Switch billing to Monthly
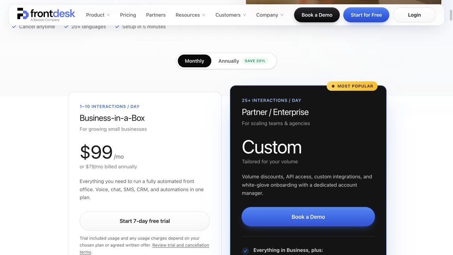Image resolution: width=453 pixels, height=255 pixels. point(194,61)
